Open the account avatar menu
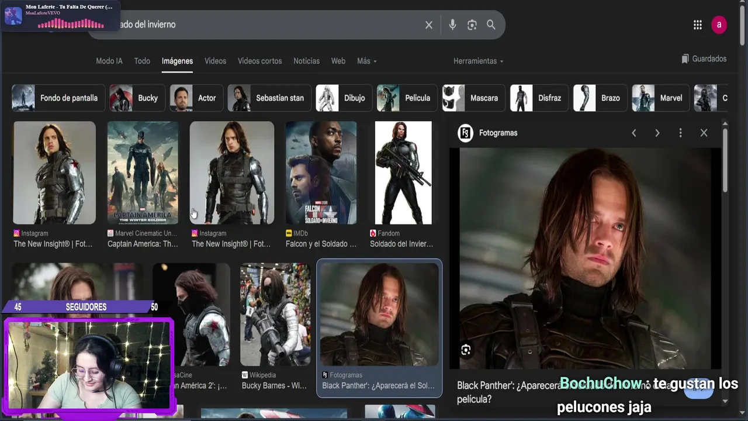 point(719,25)
